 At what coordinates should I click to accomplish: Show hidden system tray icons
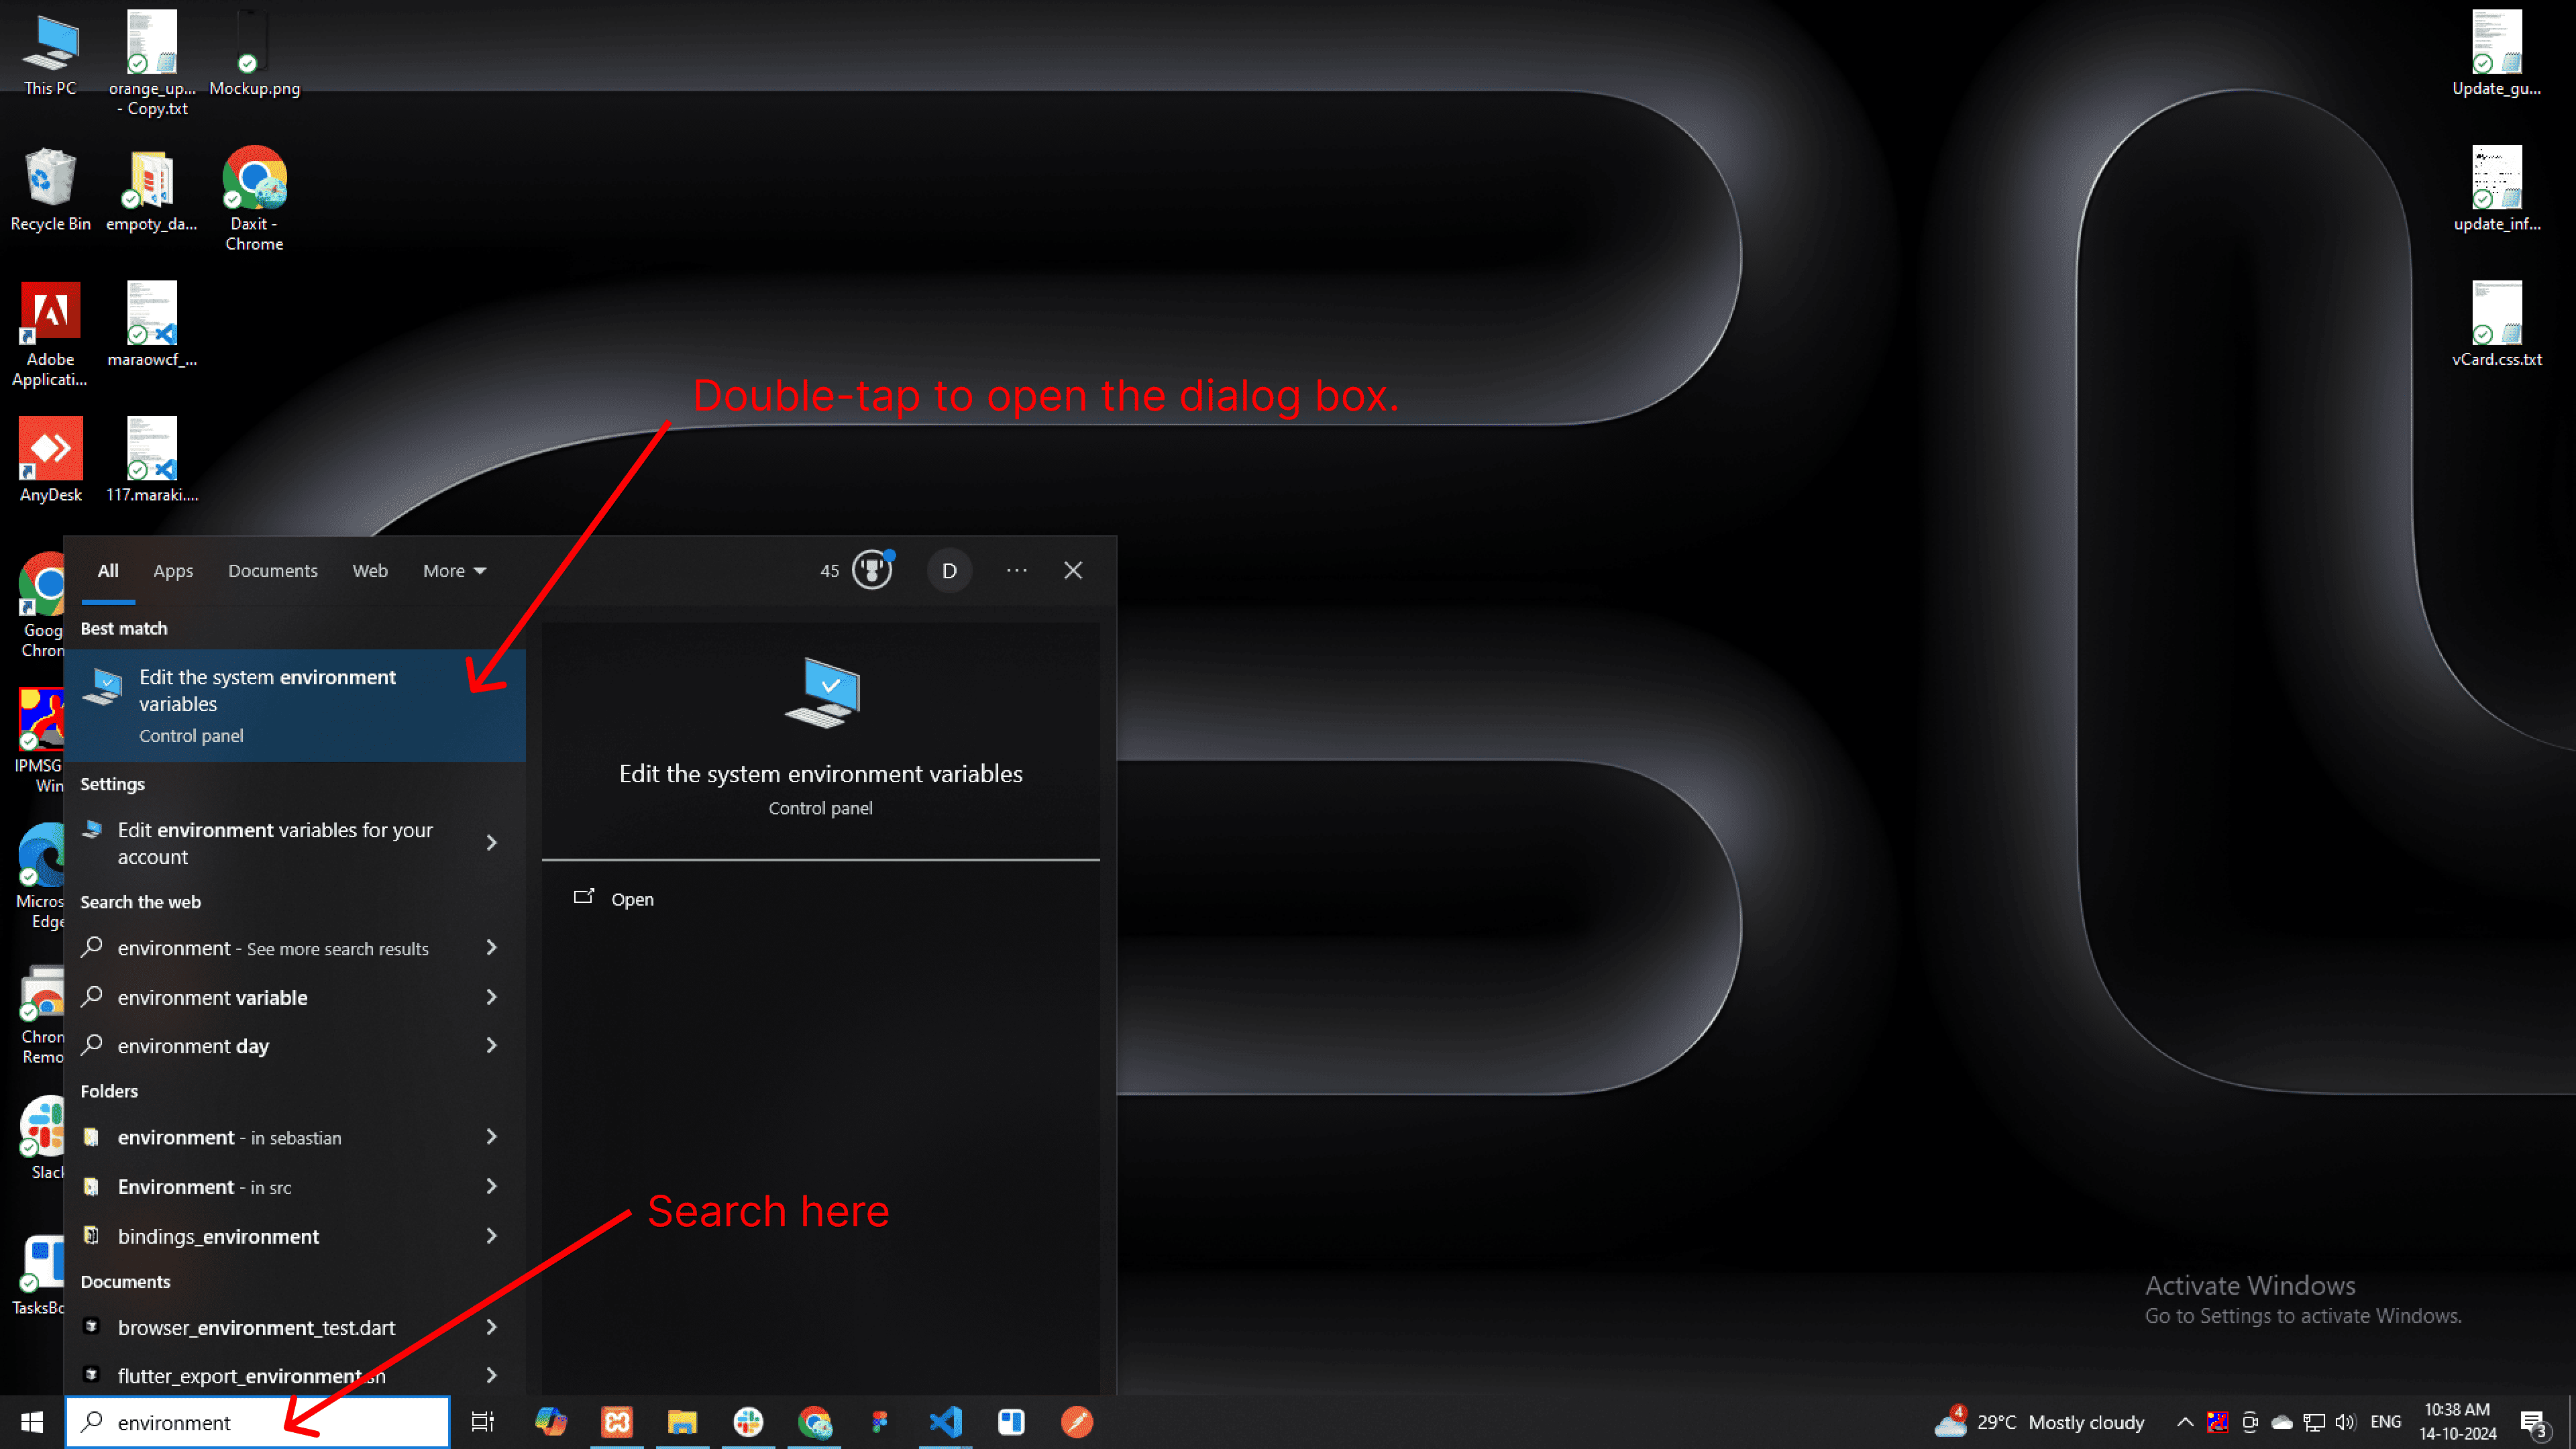[2185, 1422]
